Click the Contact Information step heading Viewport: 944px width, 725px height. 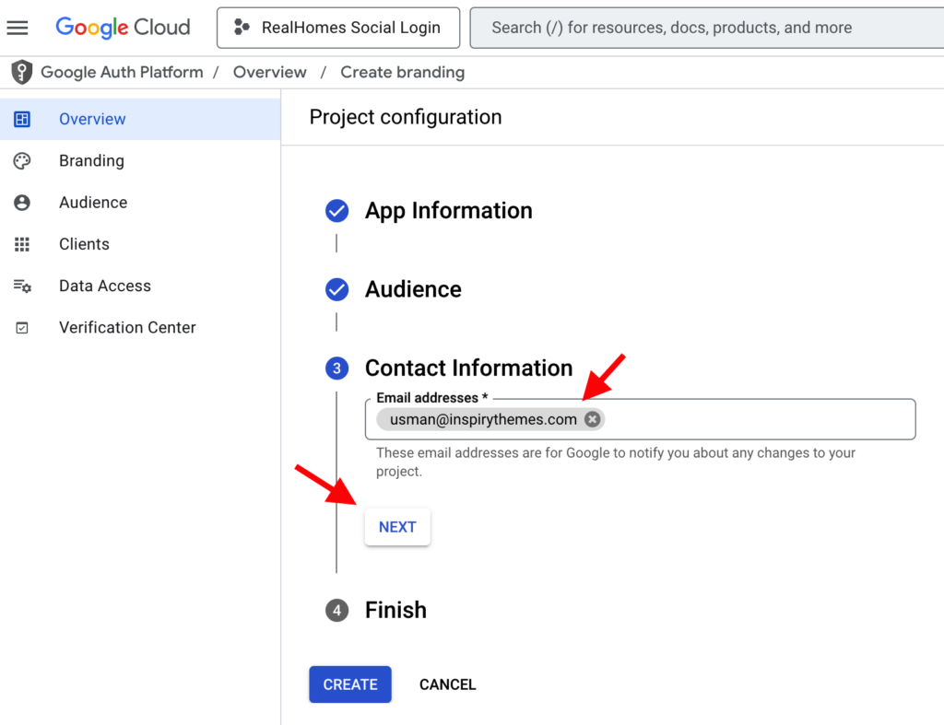[469, 368]
